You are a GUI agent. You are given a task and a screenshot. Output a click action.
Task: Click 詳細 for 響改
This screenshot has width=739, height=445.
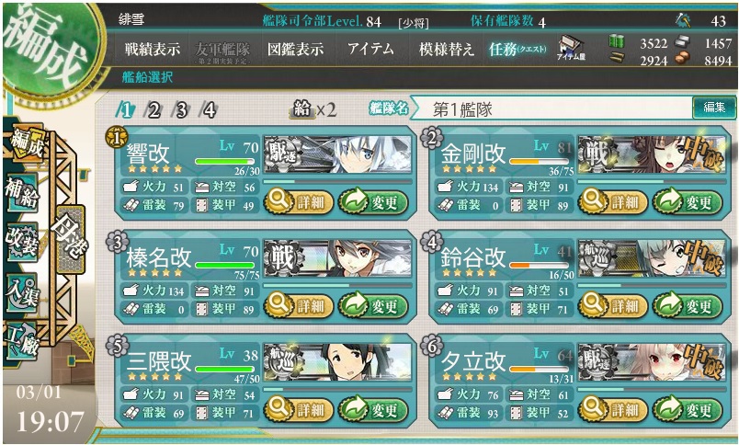coord(300,202)
